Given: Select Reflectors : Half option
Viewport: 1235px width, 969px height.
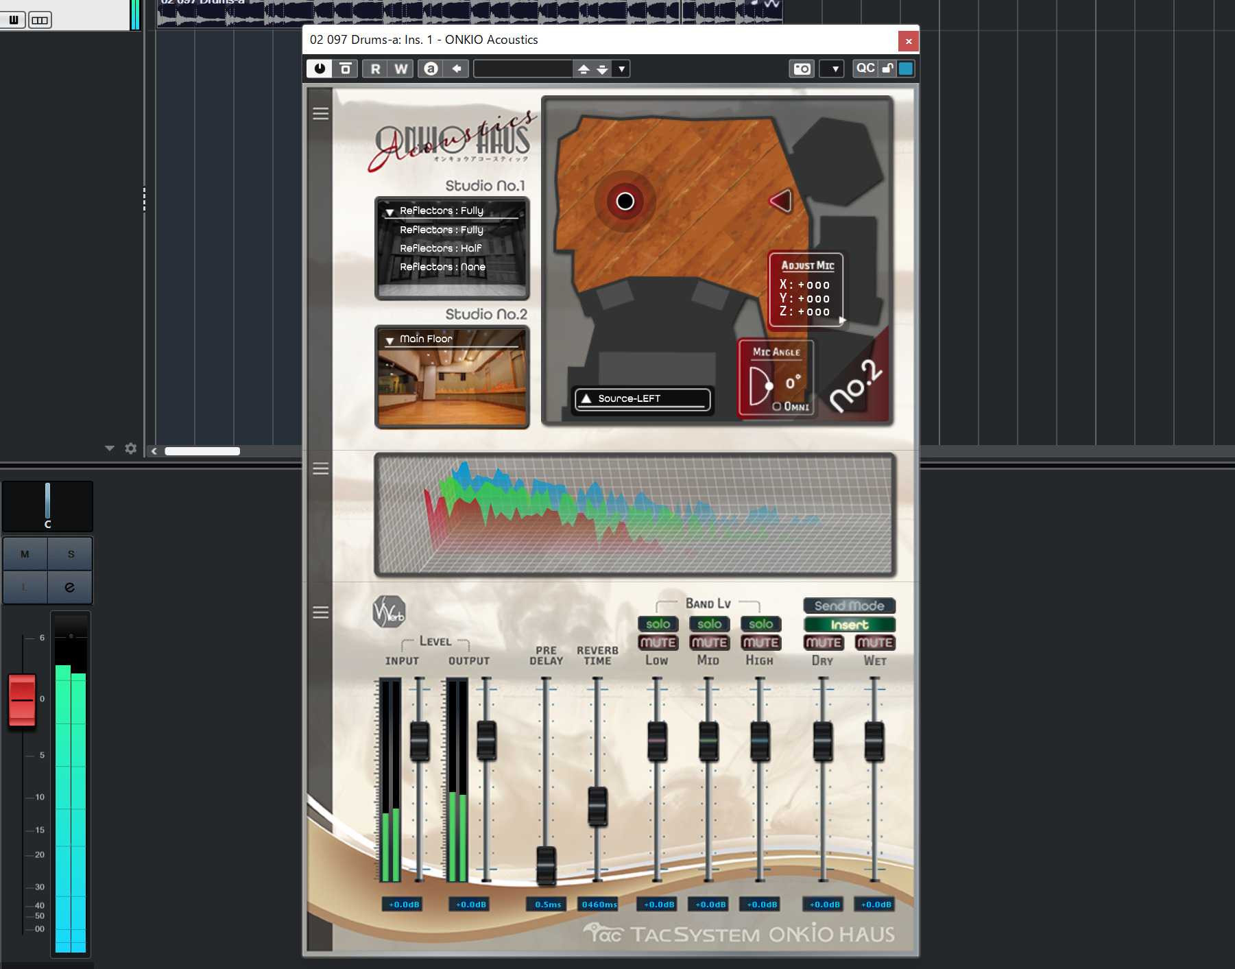Looking at the screenshot, I should (x=440, y=248).
